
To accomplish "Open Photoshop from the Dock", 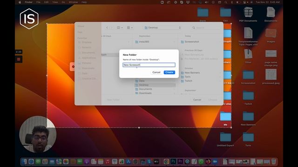I will 173,161.
